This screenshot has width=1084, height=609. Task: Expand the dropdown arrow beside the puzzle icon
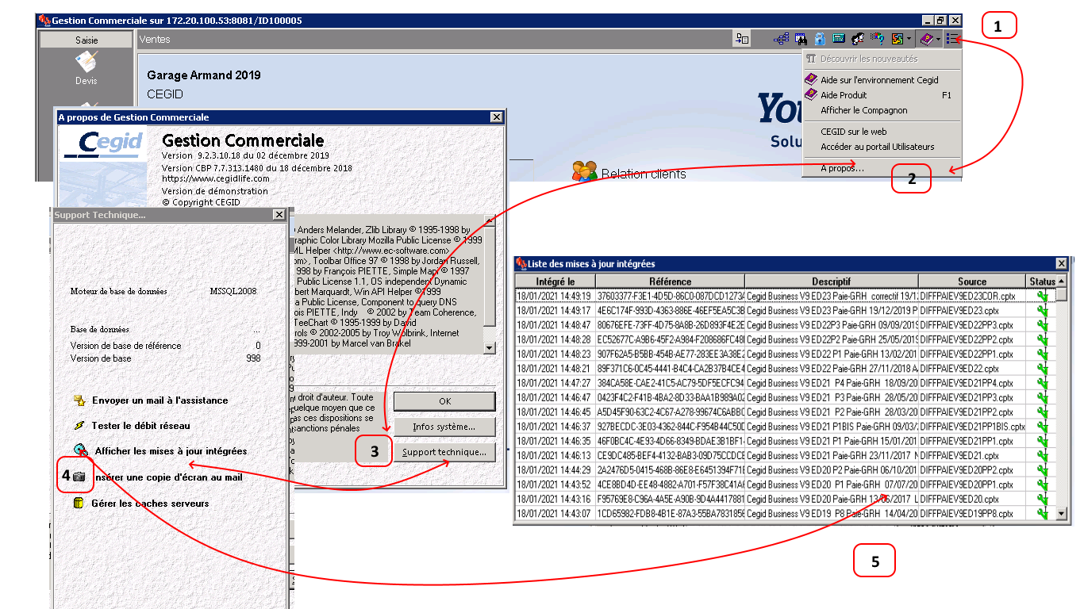tap(909, 39)
